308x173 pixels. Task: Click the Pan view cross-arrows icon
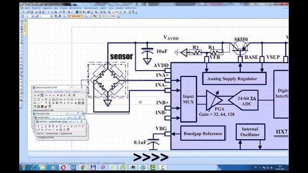(125, 12)
